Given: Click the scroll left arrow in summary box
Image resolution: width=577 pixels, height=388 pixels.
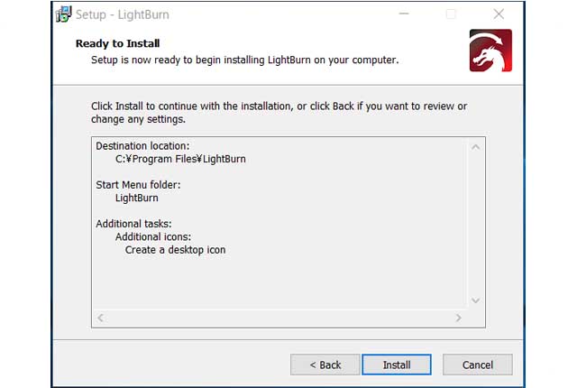Looking at the screenshot, I should [x=100, y=318].
